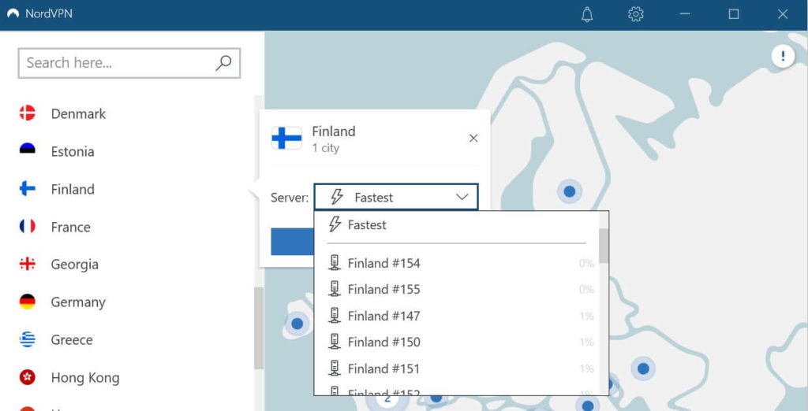Click the lightning icon in dropdown list
This screenshot has width=808, height=411.
click(x=335, y=224)
